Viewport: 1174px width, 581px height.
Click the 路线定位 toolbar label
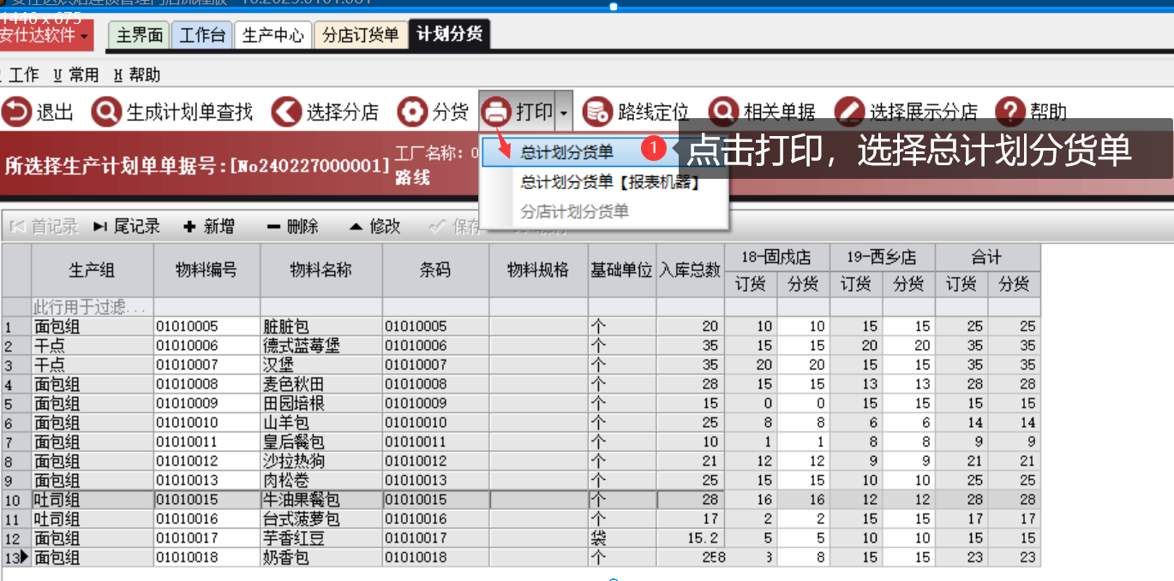[x=653, y=112]
